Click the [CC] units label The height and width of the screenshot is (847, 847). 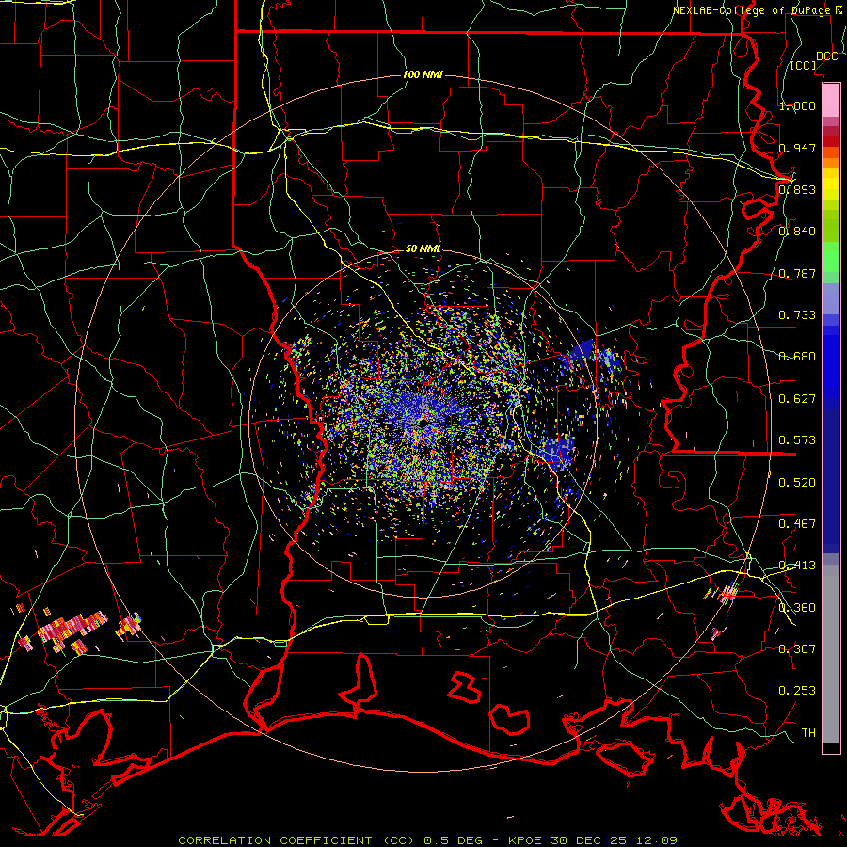804,65
